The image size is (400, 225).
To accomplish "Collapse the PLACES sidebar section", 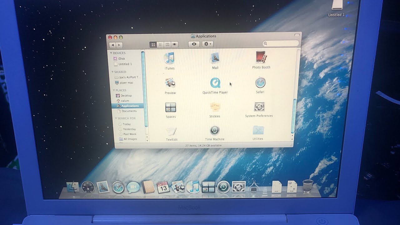I will coord(114,90).
